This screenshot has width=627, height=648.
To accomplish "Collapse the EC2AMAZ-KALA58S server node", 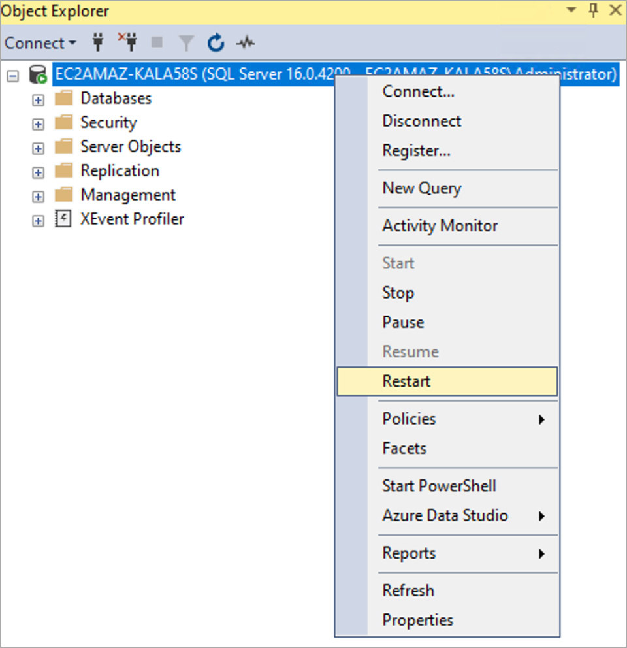I will coord(13,76).
